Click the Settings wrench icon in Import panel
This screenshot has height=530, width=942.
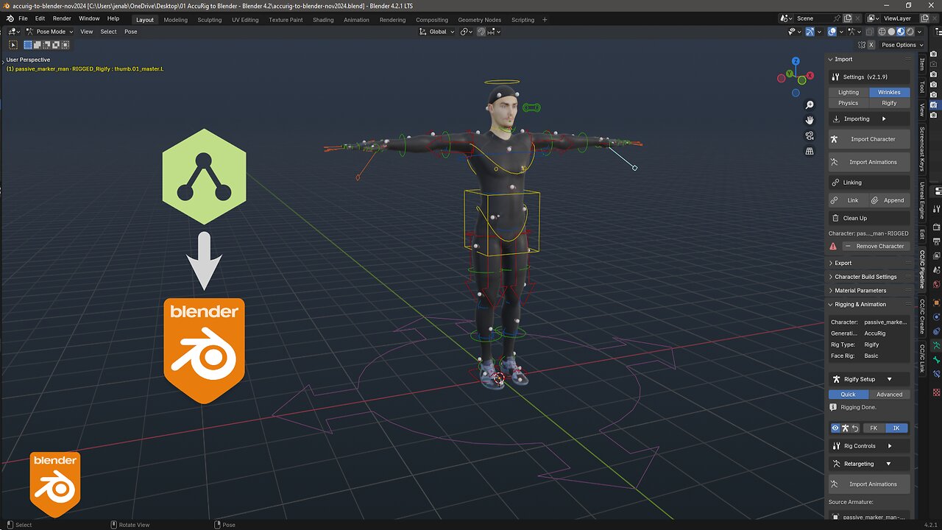pos(835,77)
